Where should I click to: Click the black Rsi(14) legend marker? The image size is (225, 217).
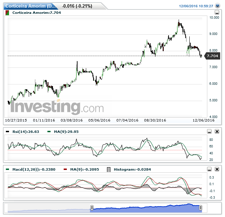click(7, 132)
